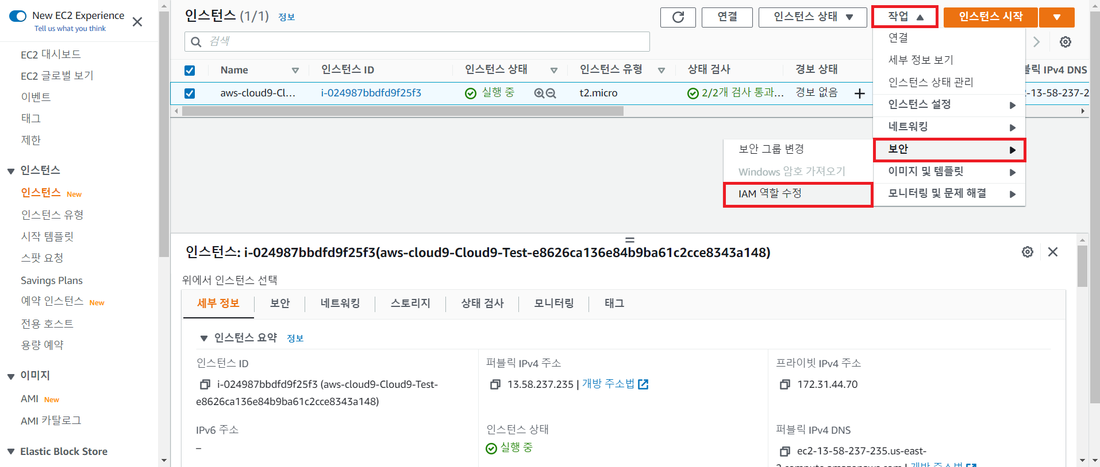This screenshot has width=1100, height=467.
Task: Copy the instance ID value
Action: [205, 384]
